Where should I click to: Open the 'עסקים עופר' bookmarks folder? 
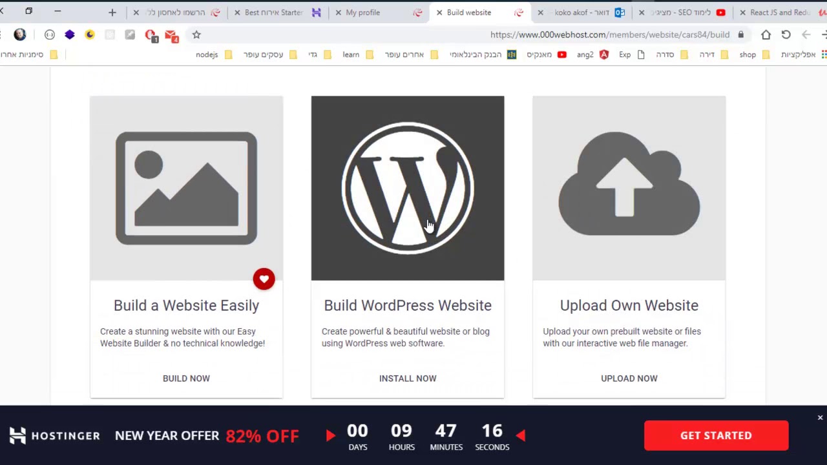(270, 55)
